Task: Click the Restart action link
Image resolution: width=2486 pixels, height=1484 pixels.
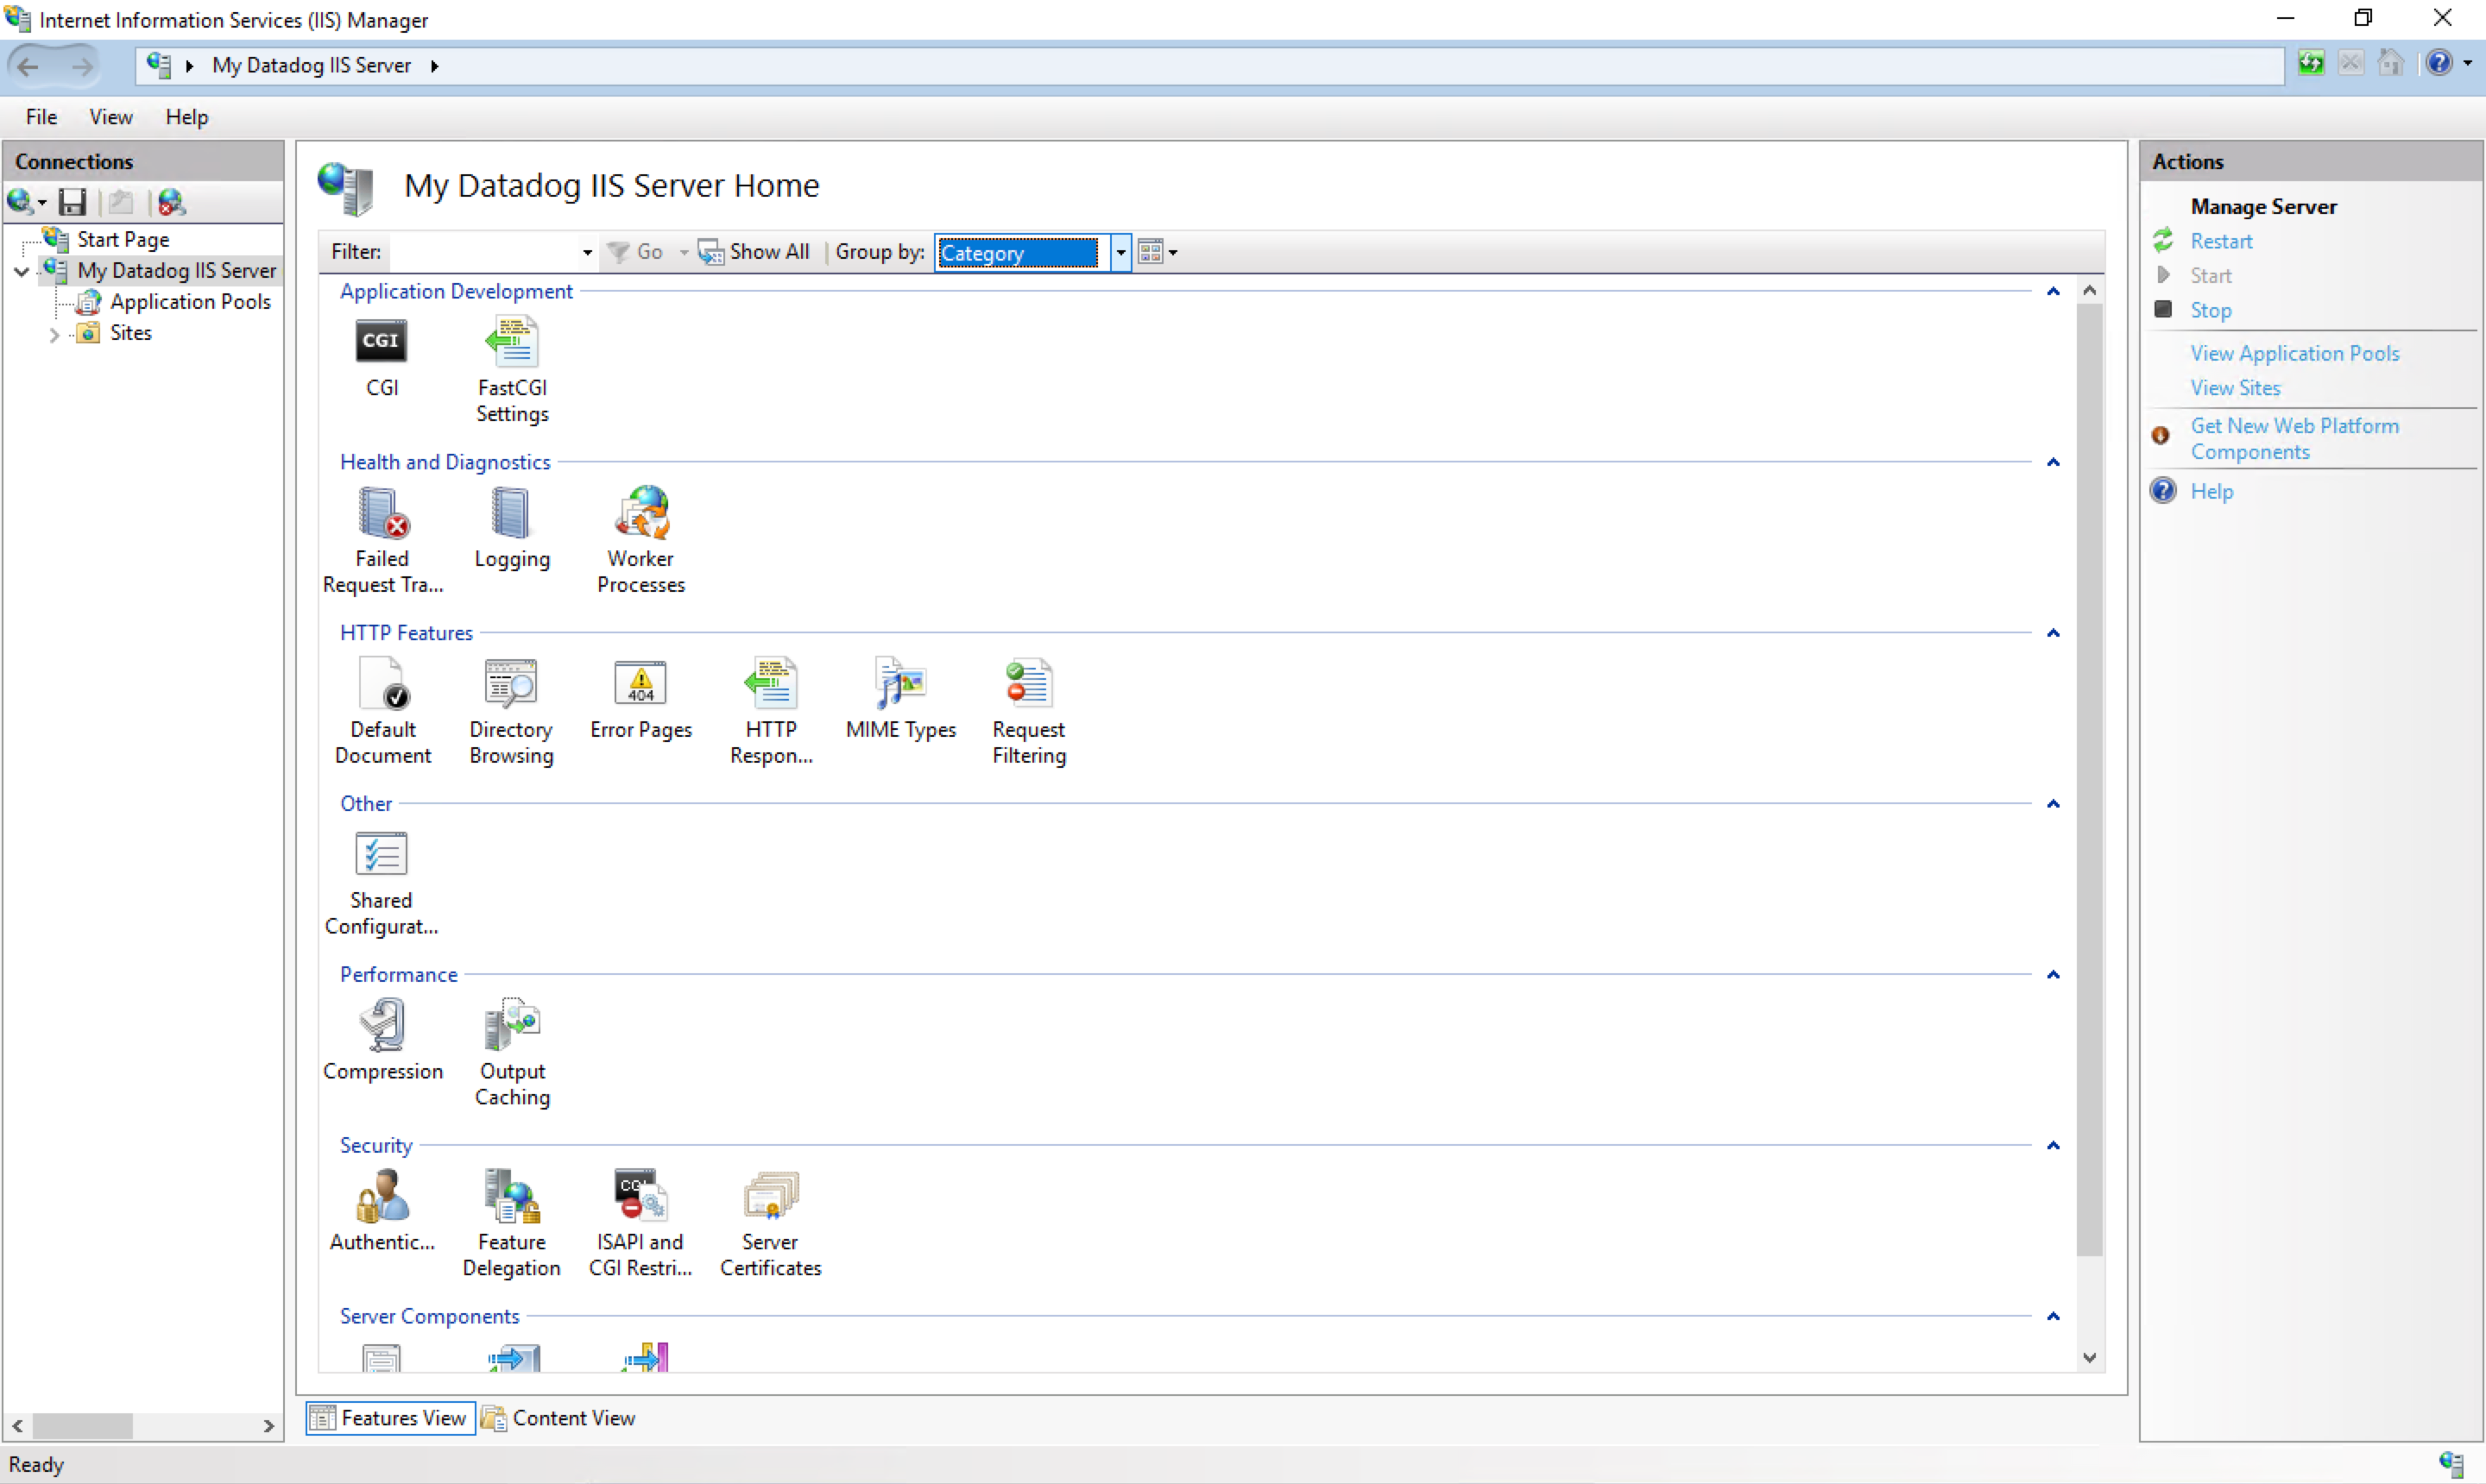Action: [2220, 240]
